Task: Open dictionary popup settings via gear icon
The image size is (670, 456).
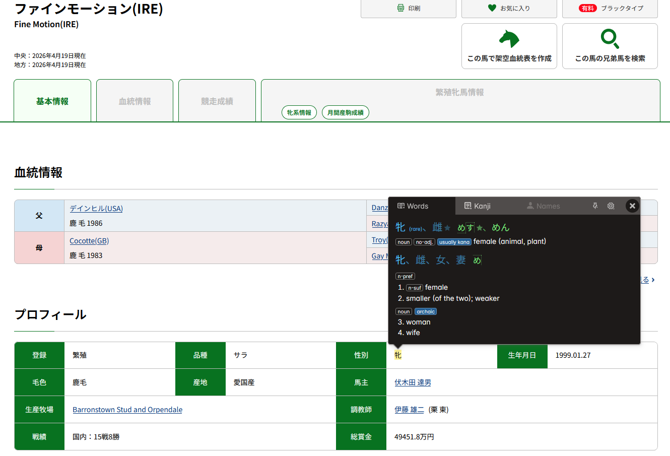Action: coord(611,206)
